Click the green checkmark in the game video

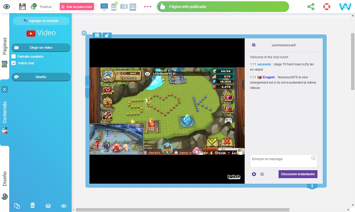coord(212,142)
